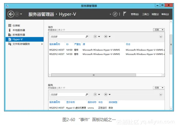Click the 事件 horizontal scrollbar thumb
The image size is (178, 128).
(94, 75)
